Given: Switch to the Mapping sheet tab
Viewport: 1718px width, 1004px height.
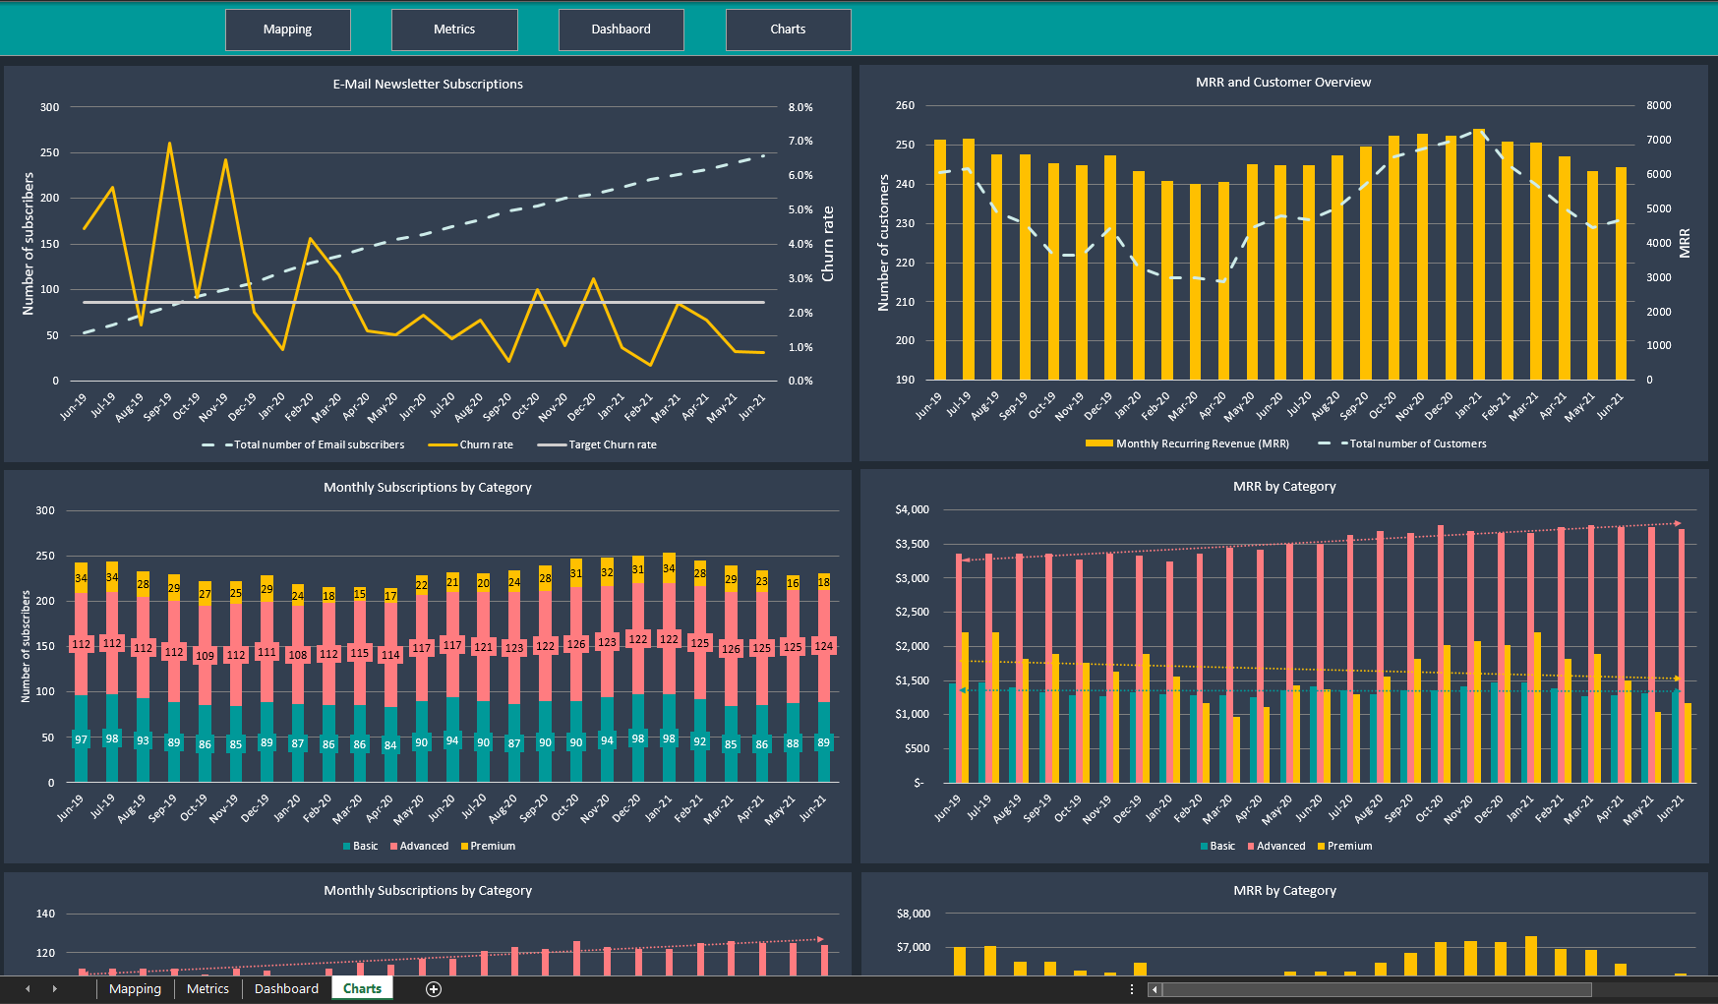Looking at the screenshot, I should click(135, 988).
